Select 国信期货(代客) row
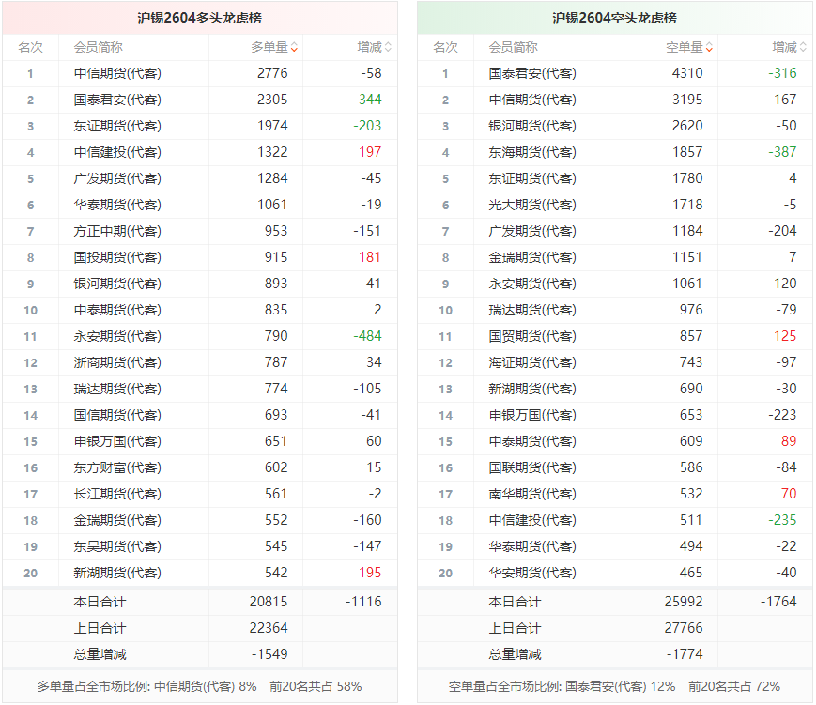This screenshot has width=816, height=705. tap(200, 415)
